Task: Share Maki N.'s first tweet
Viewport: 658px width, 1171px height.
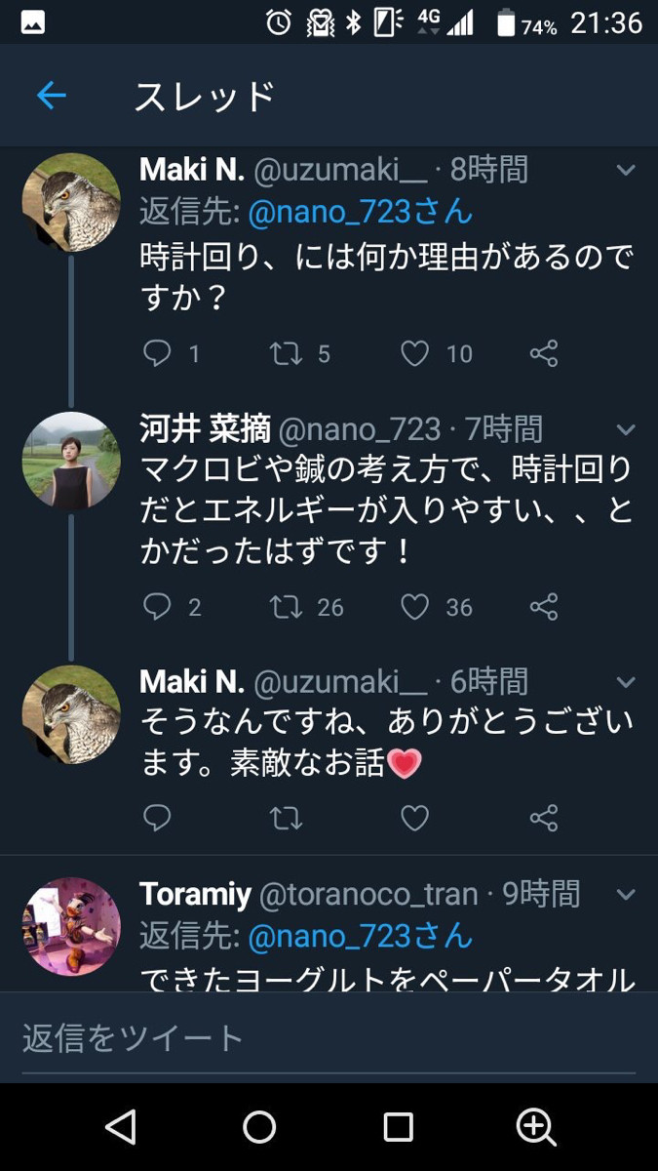Action: pos(544,353)
